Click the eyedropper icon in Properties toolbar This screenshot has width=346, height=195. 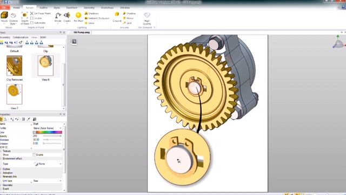click(29, 119)
